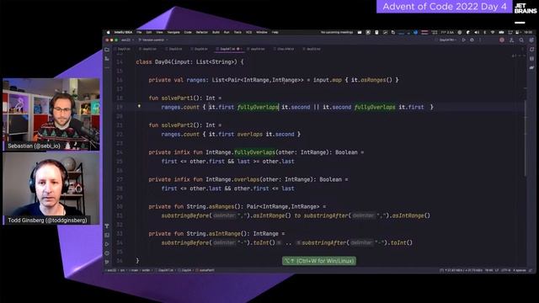Open the Git tool window icon
Viewport: 539px width, 303px height.
point(107,262)
